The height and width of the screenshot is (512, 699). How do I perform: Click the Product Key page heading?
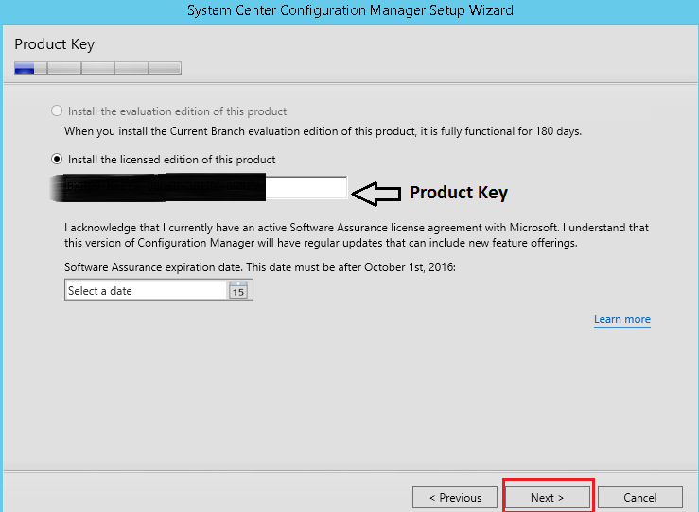tap(55, 44)
